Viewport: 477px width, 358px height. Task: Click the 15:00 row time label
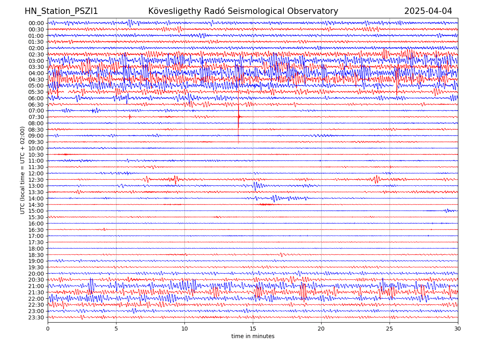point(36,211)
